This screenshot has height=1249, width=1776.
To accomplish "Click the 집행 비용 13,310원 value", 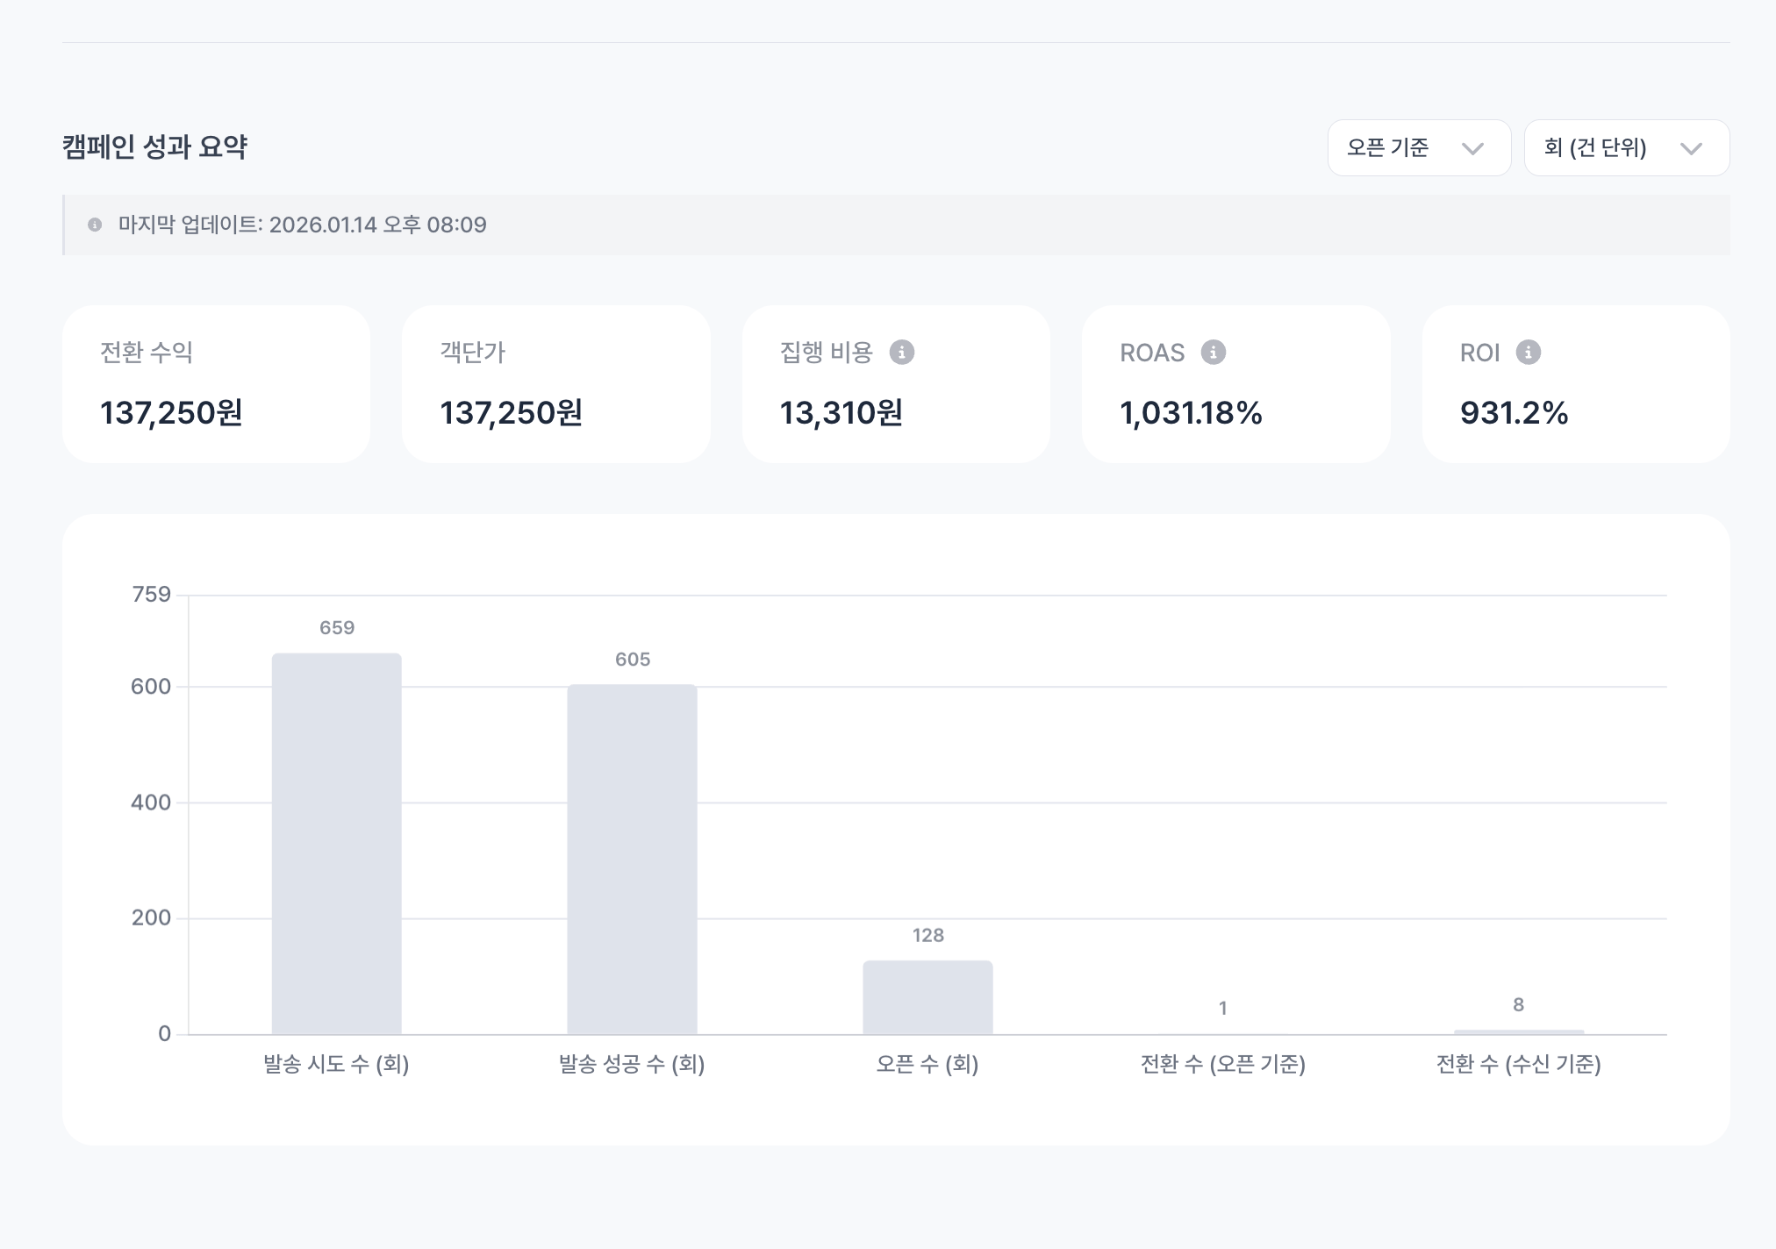I will (841, 413).
